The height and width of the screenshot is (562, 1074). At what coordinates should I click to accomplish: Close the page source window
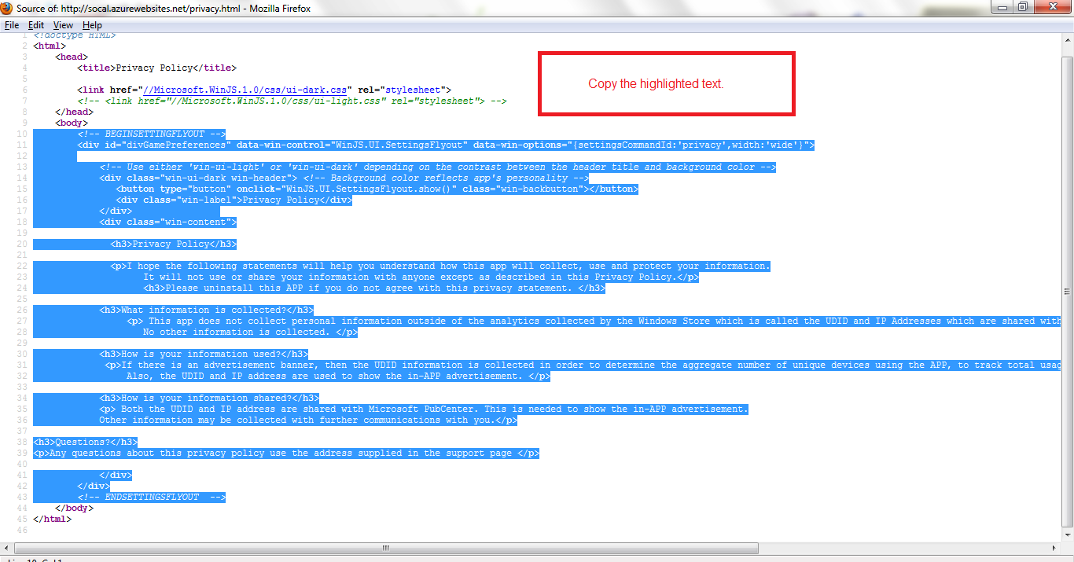click(x=1052, y=7)
